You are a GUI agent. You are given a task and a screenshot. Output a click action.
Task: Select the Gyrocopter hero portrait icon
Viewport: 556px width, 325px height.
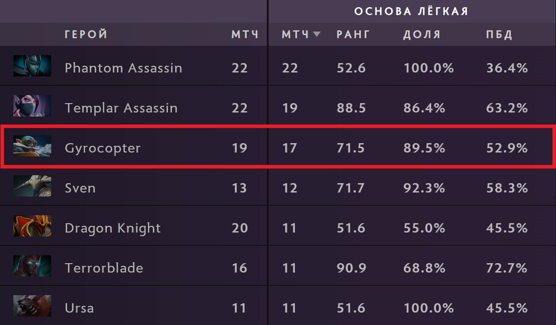[x=32, y=146]
